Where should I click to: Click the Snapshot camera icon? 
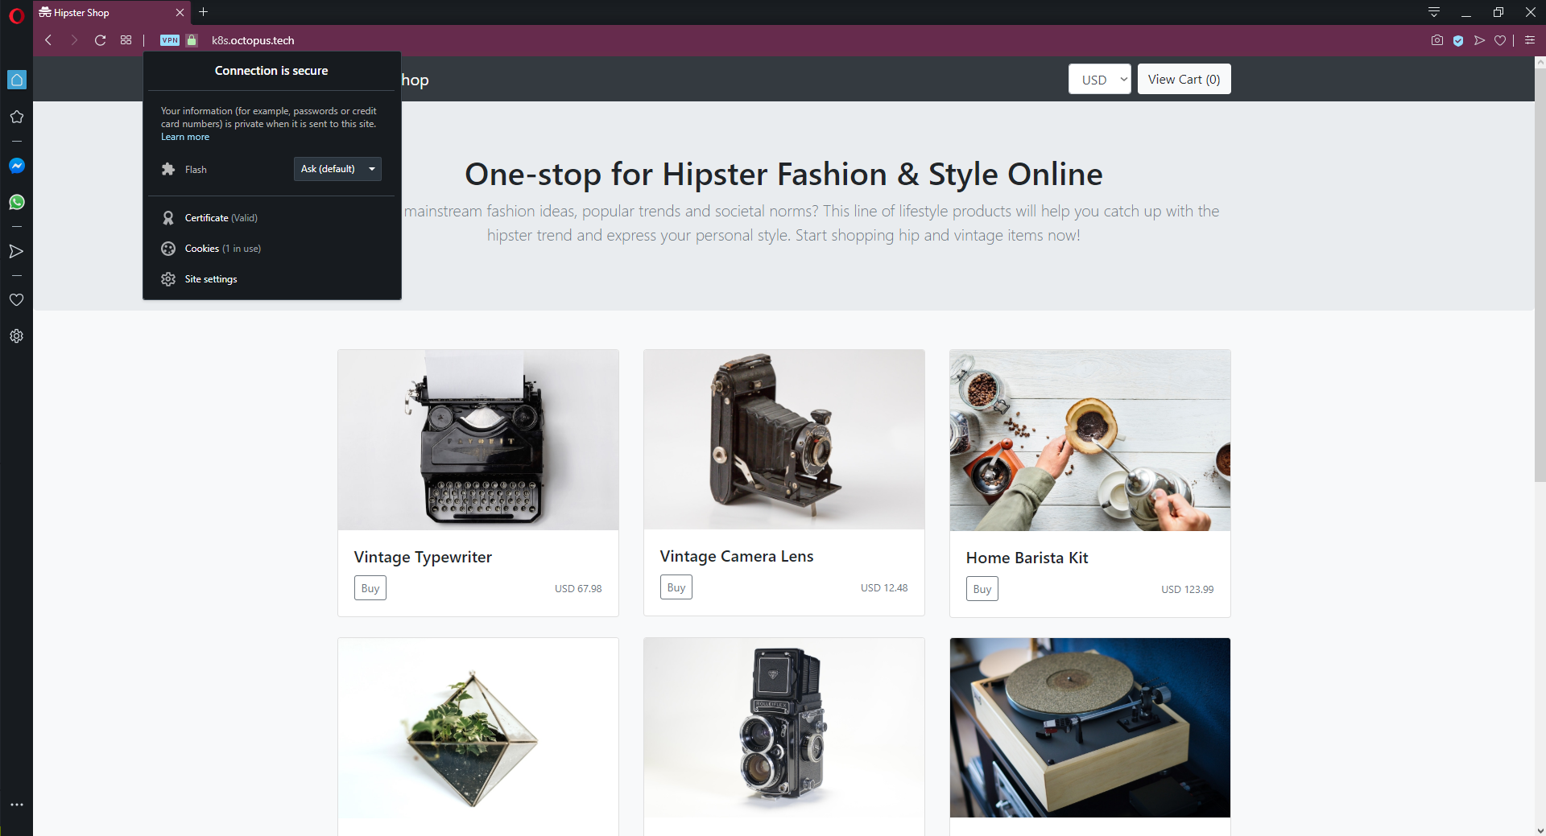tap(1437, 40)
